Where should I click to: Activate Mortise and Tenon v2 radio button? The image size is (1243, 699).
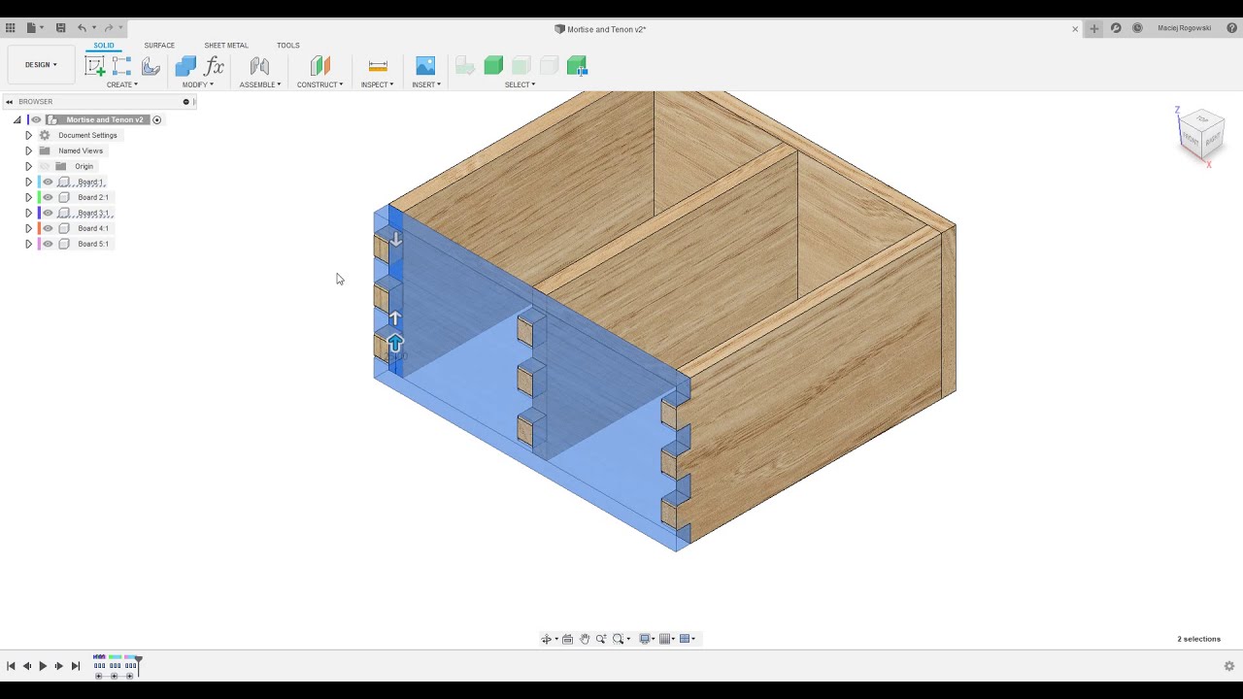[156, 119]
